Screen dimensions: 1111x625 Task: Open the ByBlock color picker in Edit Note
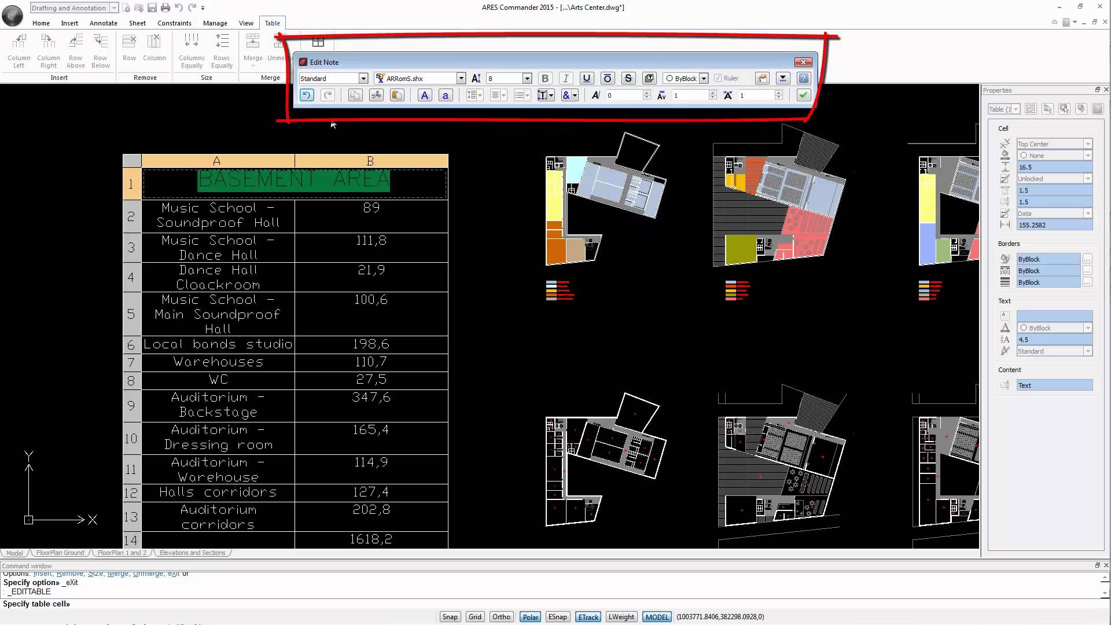point(705,78)
